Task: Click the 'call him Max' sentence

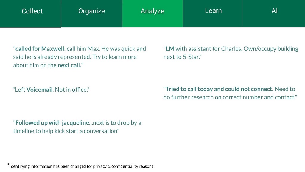Action: [83, 49]
